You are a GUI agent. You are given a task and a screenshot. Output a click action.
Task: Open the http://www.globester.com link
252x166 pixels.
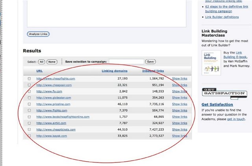click(54, 97)
